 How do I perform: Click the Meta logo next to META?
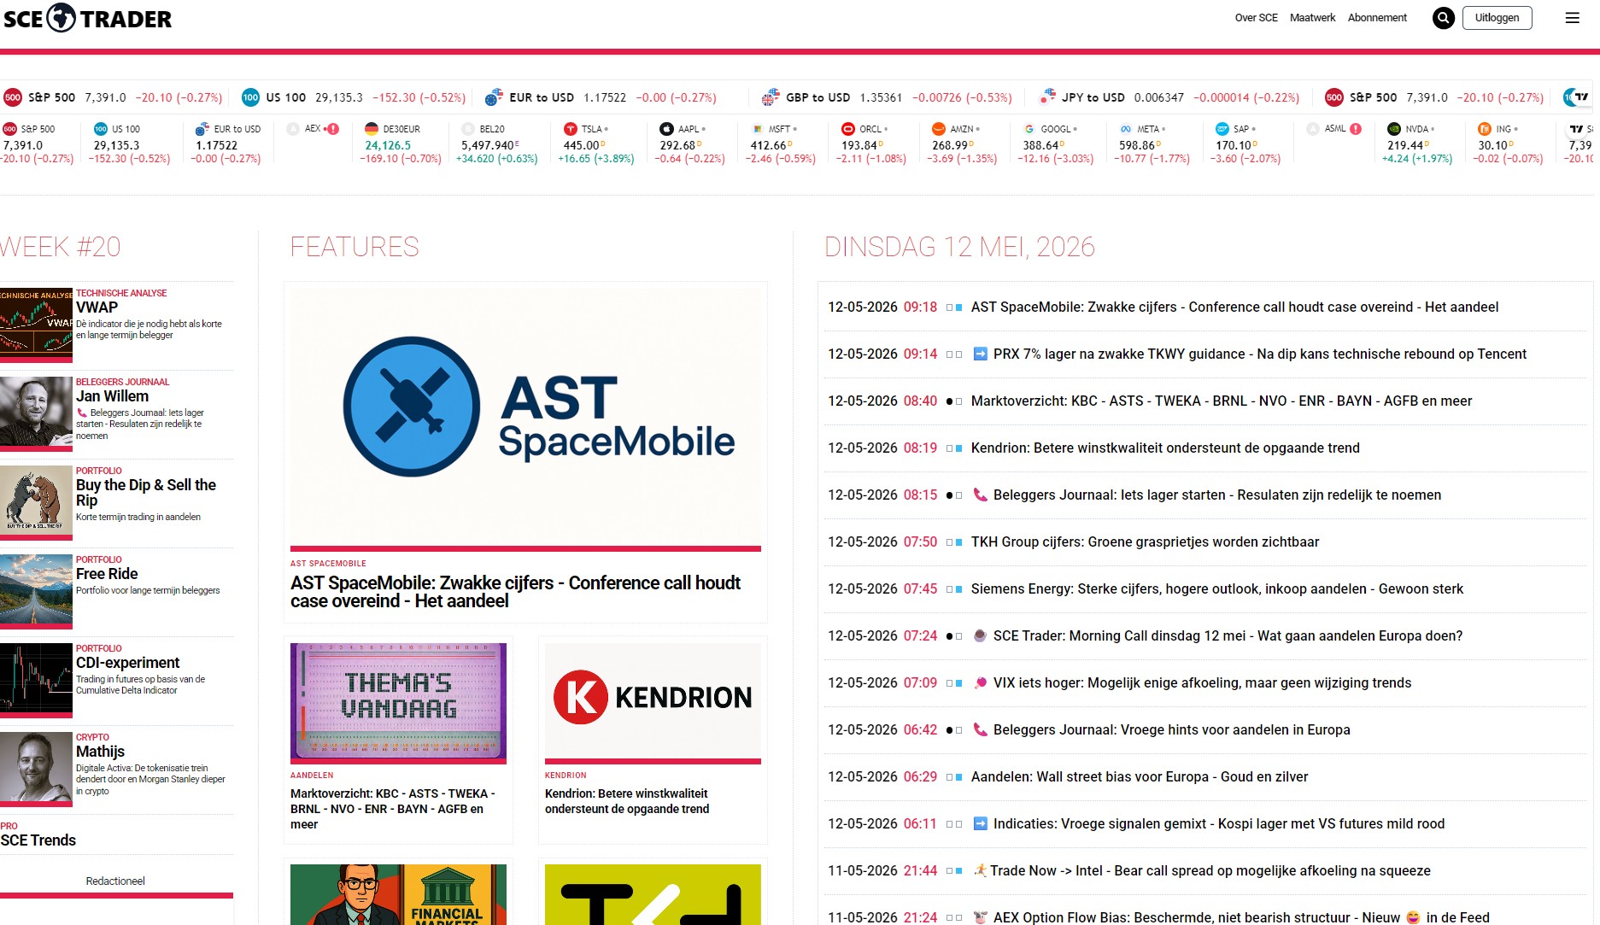1126,129
